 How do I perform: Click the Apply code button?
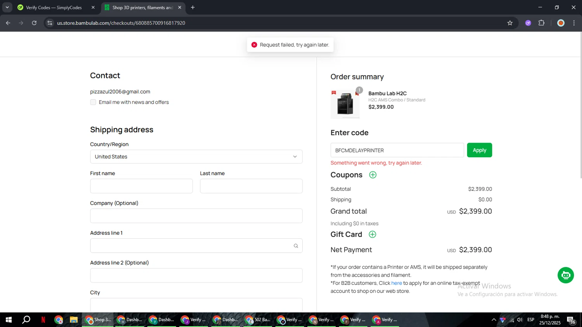point(479,150)
